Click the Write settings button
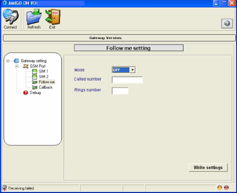The width and height of the screenshot is (237, 193). point(208,167)
